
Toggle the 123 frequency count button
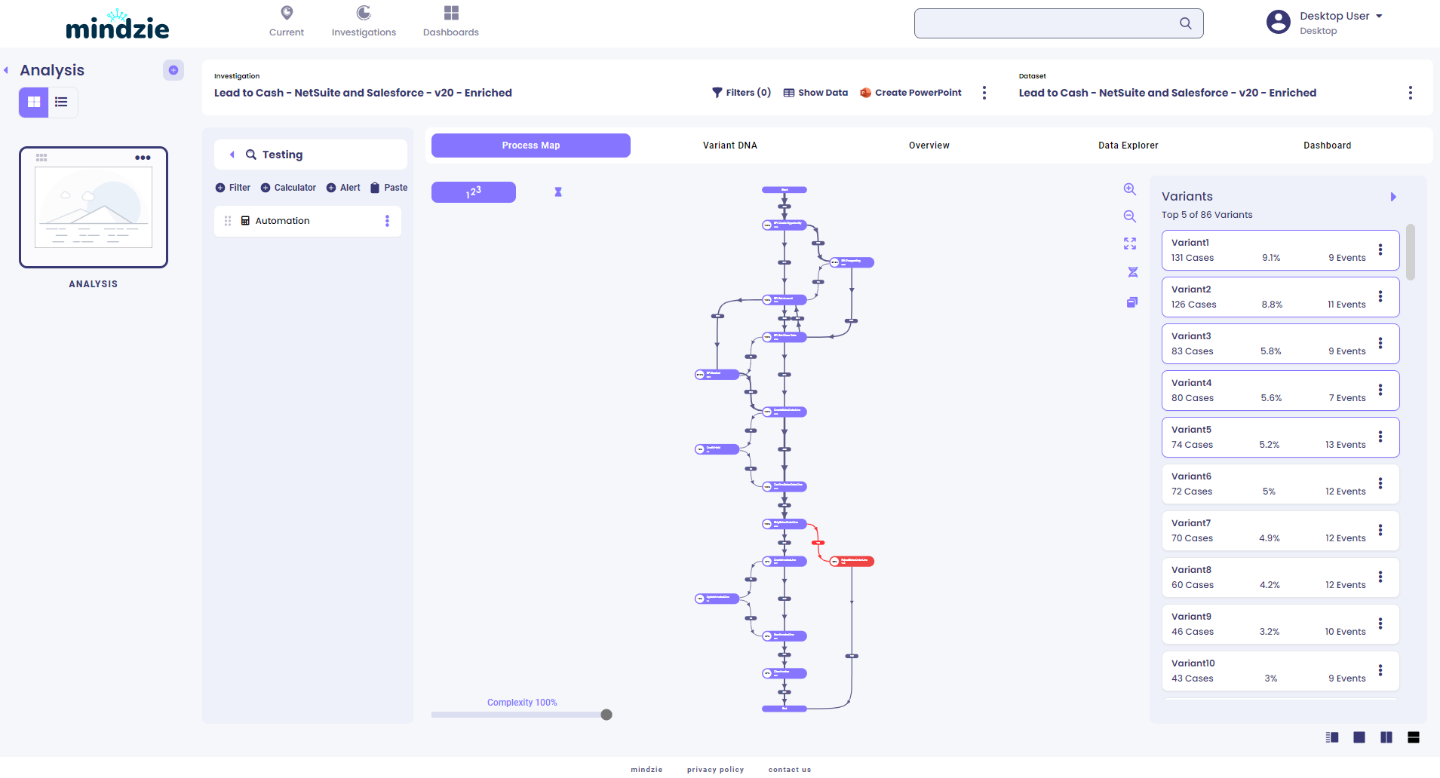pos(474,192)
